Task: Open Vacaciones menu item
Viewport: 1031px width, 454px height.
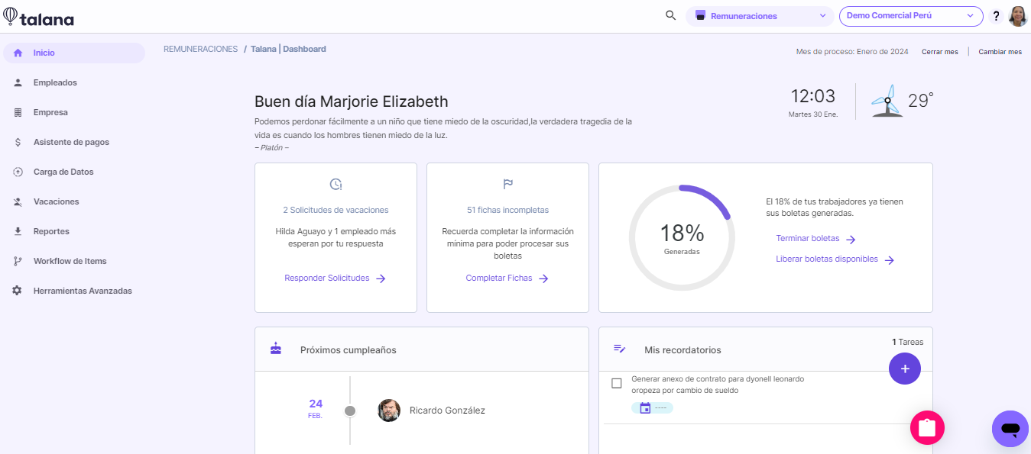Action: 74,201
